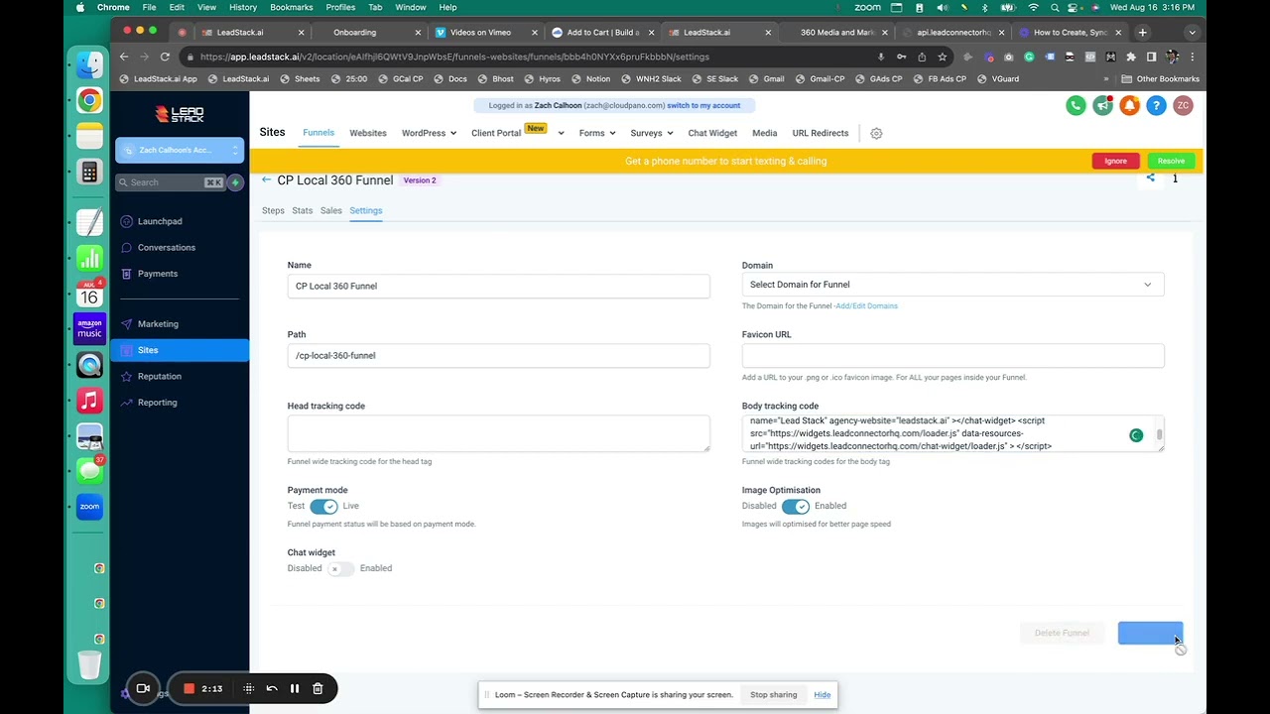The height and width of the screenshot is (714, 1270).
Task: Open Apple Music in the Dock
Action: click(x=89, y=400)
